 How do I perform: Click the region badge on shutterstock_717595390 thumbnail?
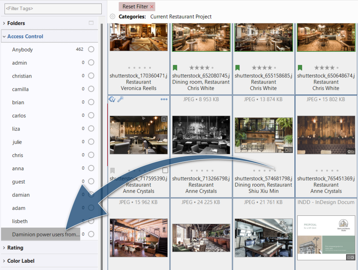click(164, 119)
